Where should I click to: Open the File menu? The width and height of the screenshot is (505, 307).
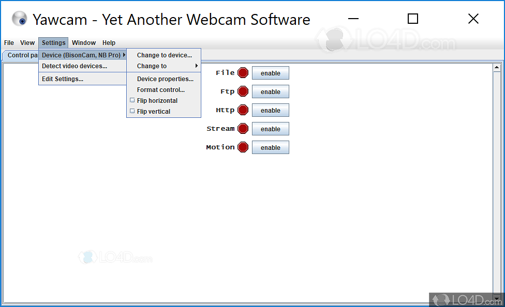pos(9,43)
